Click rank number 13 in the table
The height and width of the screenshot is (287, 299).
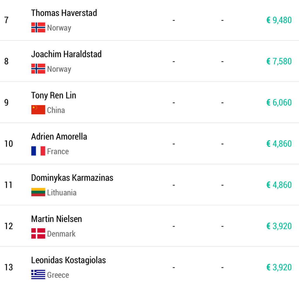tap(8, 267)
